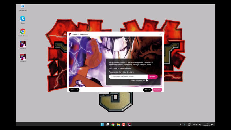The width and height of the screenshot is (231, 130).
Task: Click the 'Click Install to start installation' text
Action: click(x=120, y=68)
